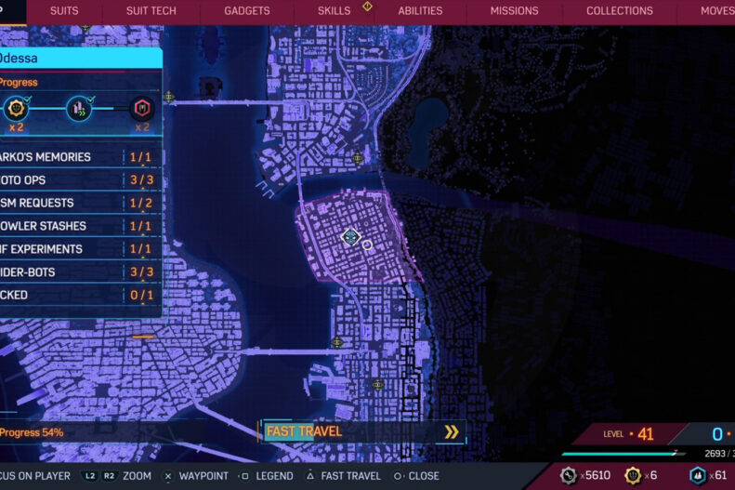The image size is (735, 490).
Task: Select the EXPERIMENTS row showing 1/1
Action: pos(81,249)
